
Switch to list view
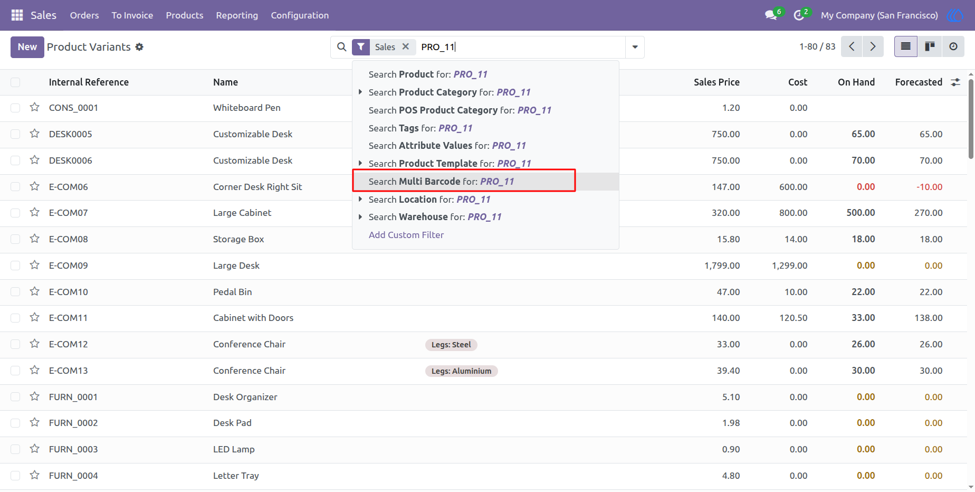(x=906, y=46)
